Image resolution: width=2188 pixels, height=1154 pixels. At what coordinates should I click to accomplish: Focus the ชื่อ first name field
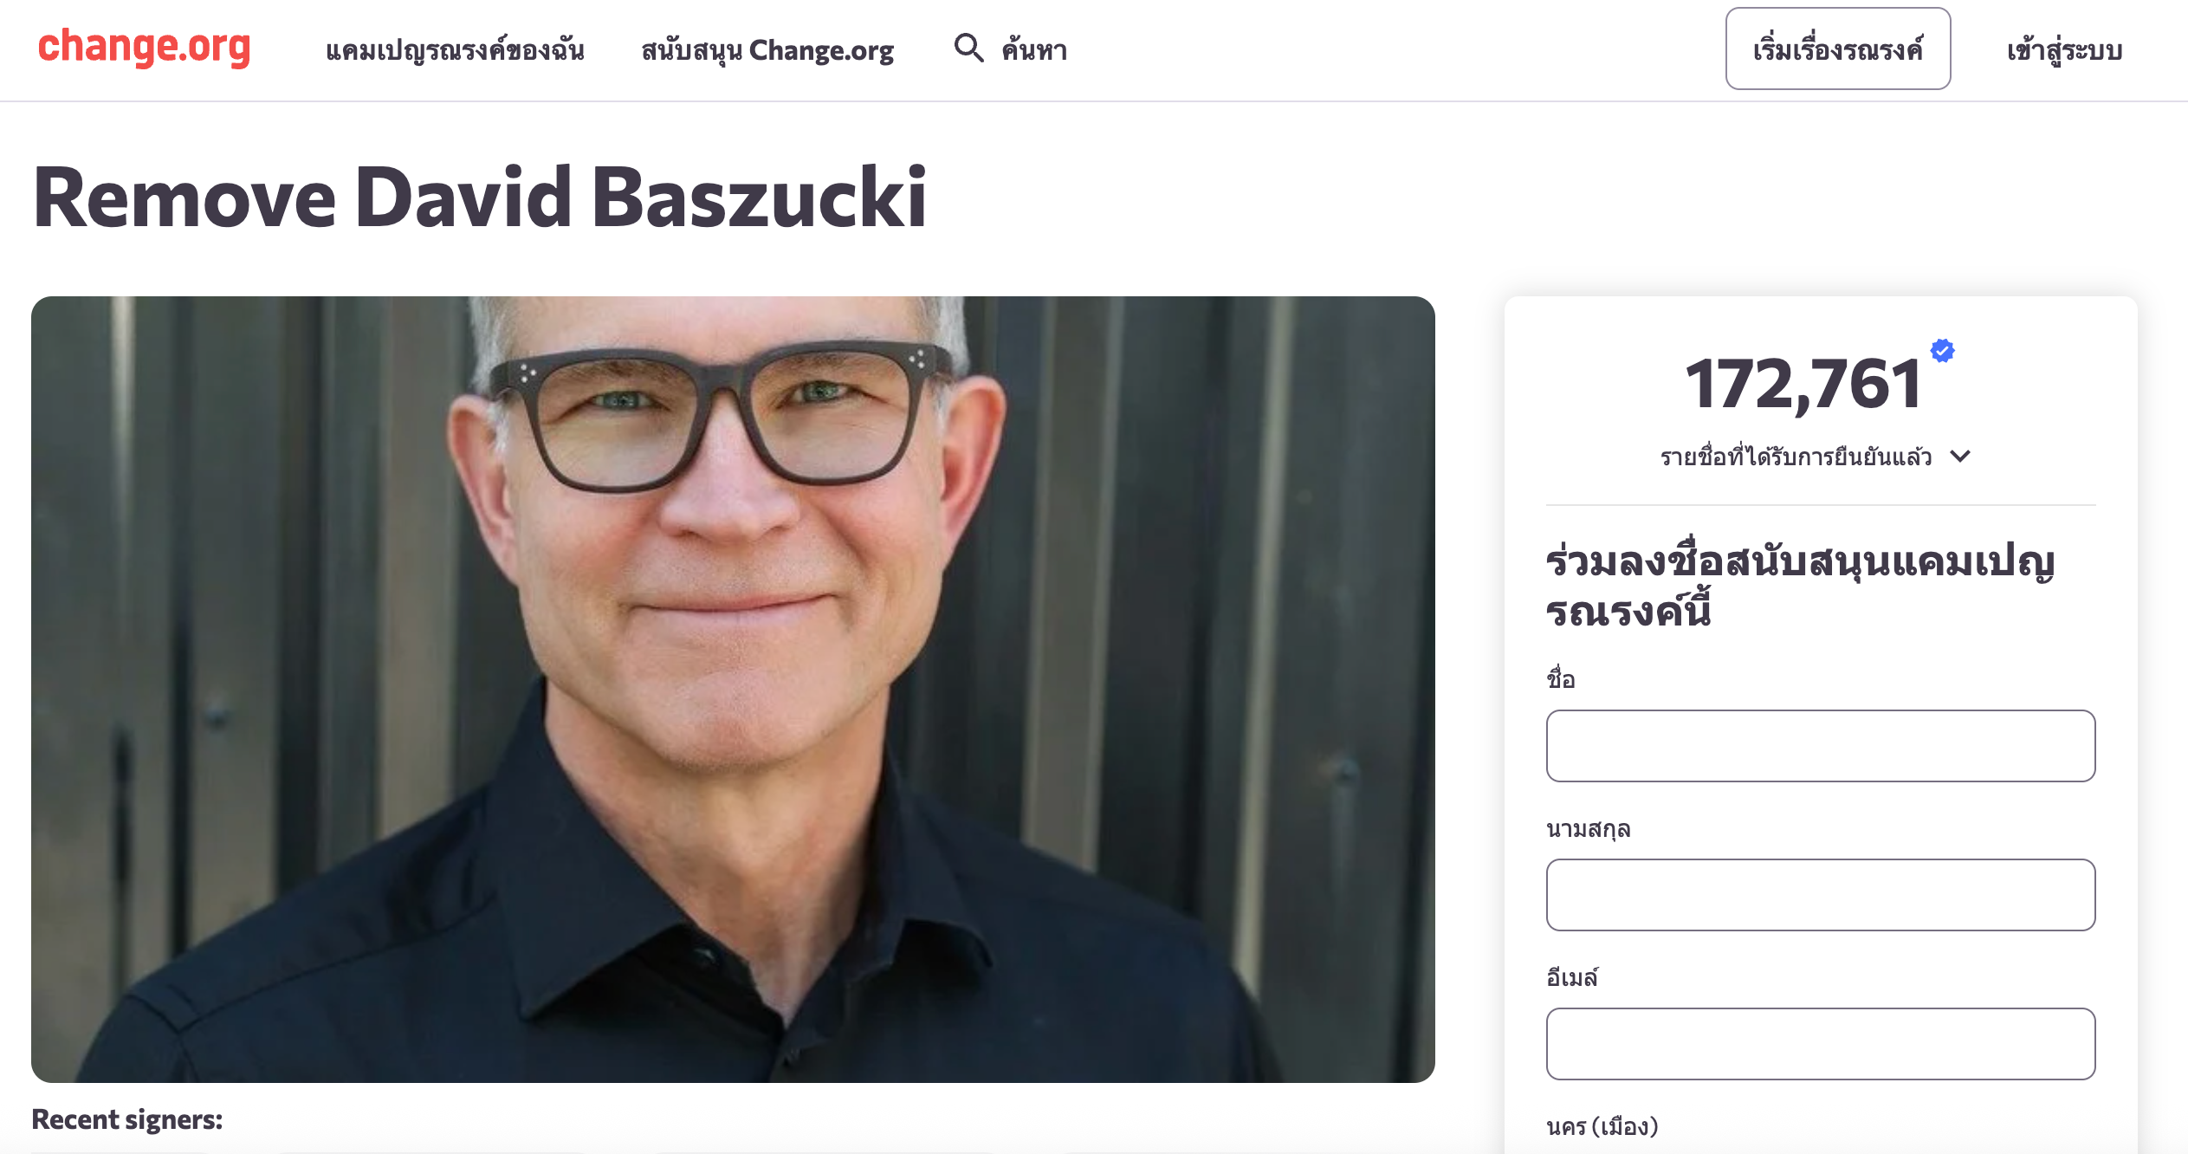click(1820, 746)
